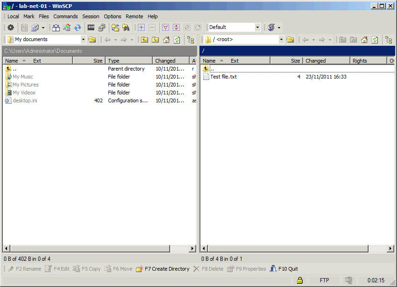Screen dimensions: 397x287
Task: Sort local panel by Type column header
Action: point(129,61)
